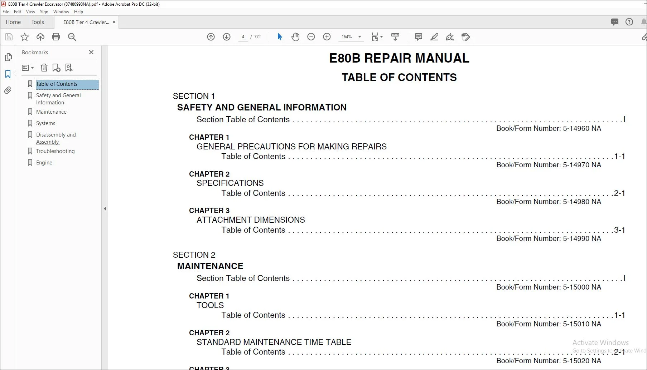647x370 pixels.
Task: Click the 'SAFETY AND GENERAL INFORMATION' heading
Action: pos(262,107)
